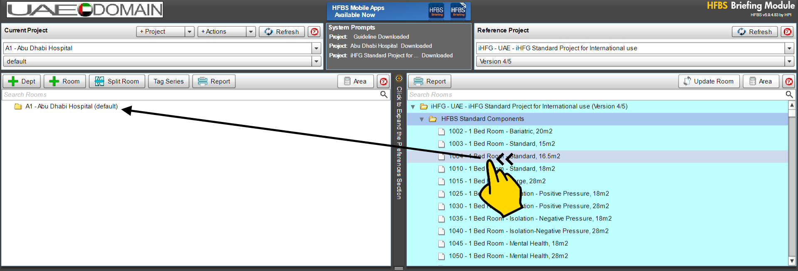The height and width of the screenshot is (271, 798).
Task: Open the Version 4/5 dropdown
Action: click(789, 61)
